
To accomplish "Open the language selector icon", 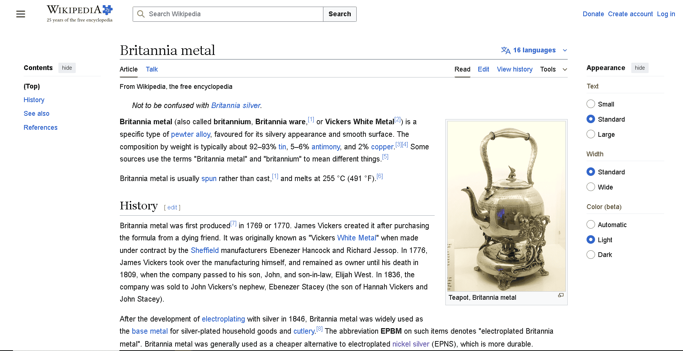I will 506,50.
